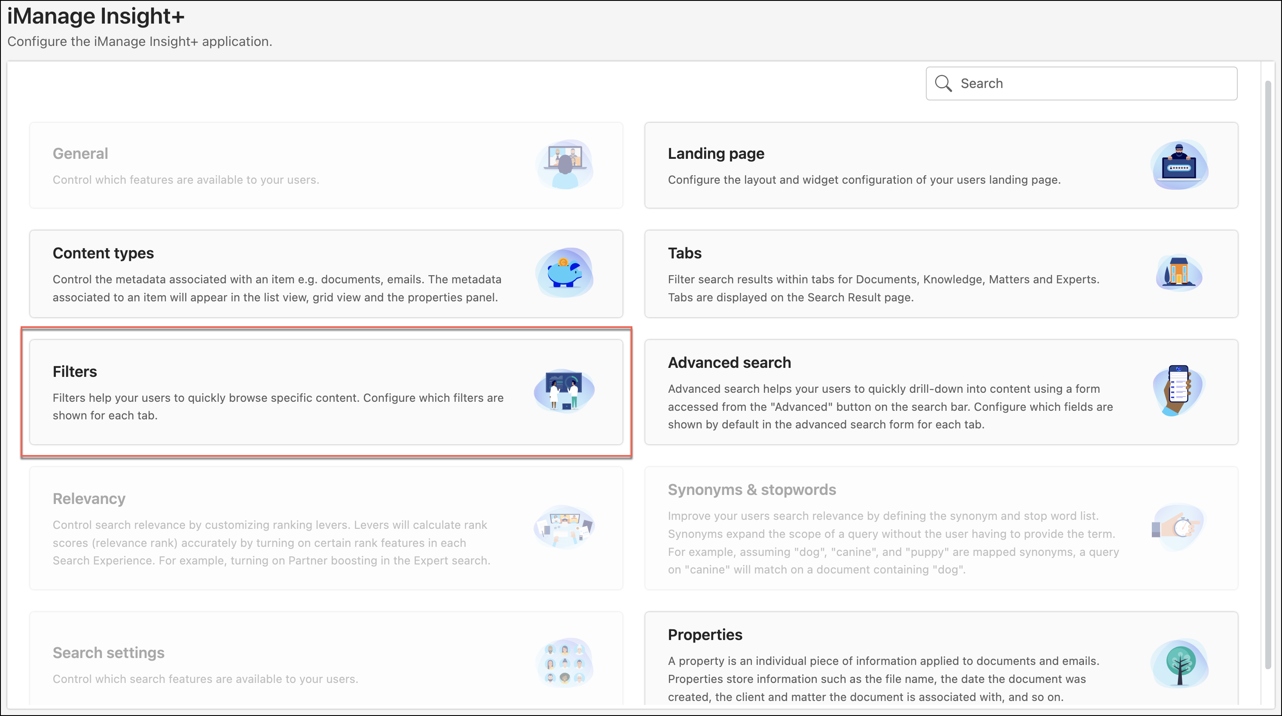Click the people grid icon on Search settings
The height and width of the screenshot is (716, 1282).
pyautogui.click(x=565, y=663)
